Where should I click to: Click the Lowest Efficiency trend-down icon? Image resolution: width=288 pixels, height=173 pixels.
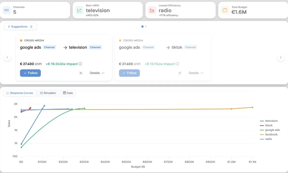pyautogui.click(x=152, y=10)
